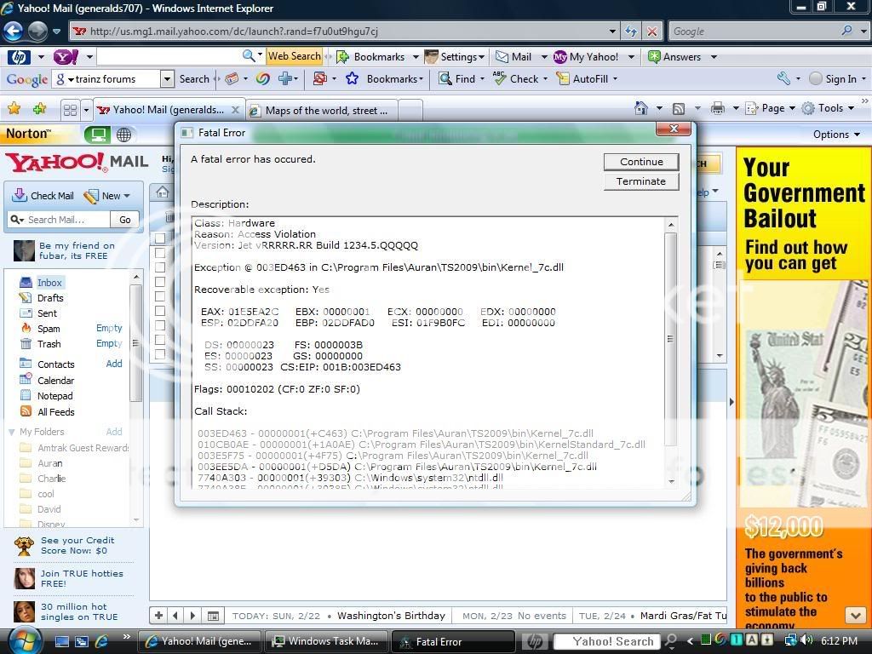Image resolution: width=872 pixels, height=654 pixels.
Task: Click Add next to Contacts
Action: (x=114, y=364)
